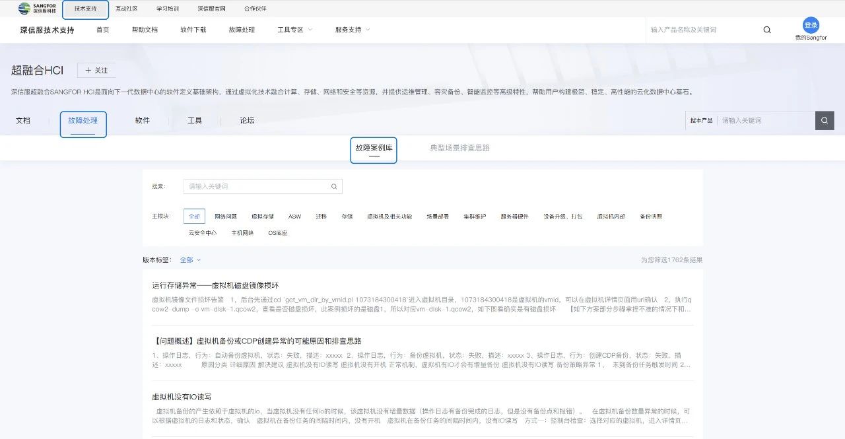Viewport: 845px width, 439px height.
Task: Expand the 服务支持 dropdown menu
Action: [353, 30]
